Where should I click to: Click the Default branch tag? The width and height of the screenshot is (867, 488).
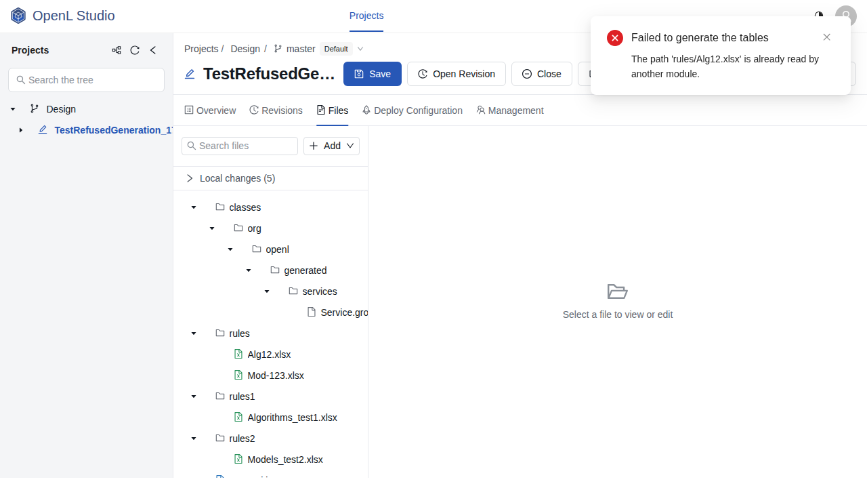point(336,49)
